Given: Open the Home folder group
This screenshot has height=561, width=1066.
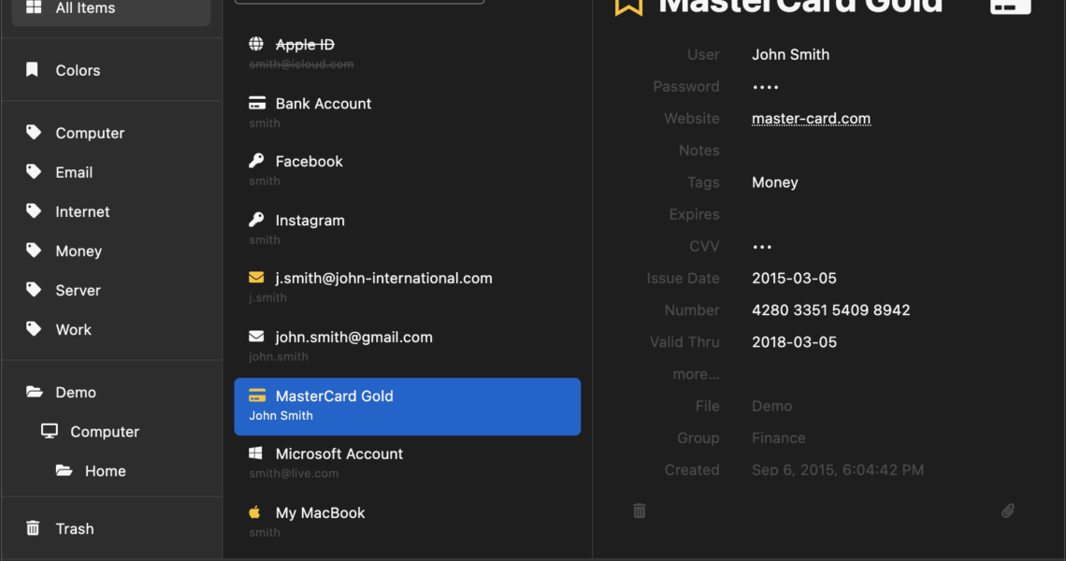Looking at the screenshot, I should 105,471.
